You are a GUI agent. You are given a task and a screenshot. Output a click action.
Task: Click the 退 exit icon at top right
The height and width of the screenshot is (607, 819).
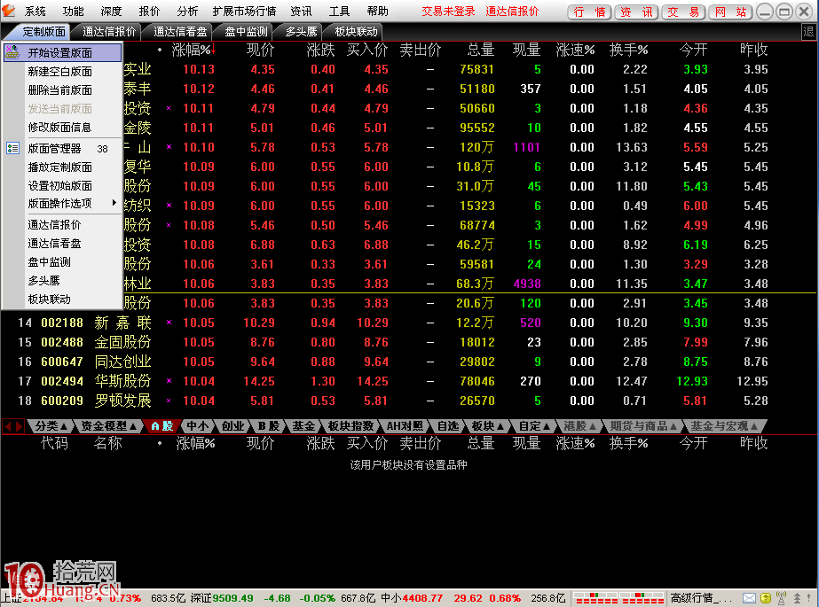click(x=808, y=32)
